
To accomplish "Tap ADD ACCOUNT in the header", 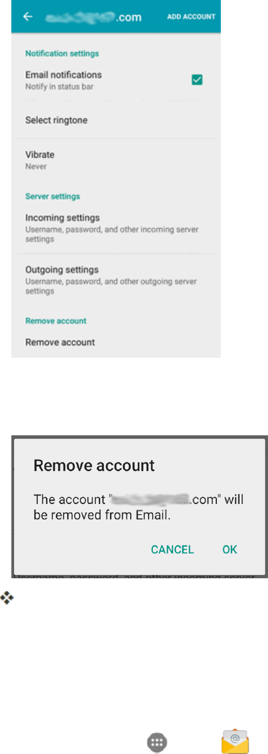I will pyautogui.click(x=191, y=17).
